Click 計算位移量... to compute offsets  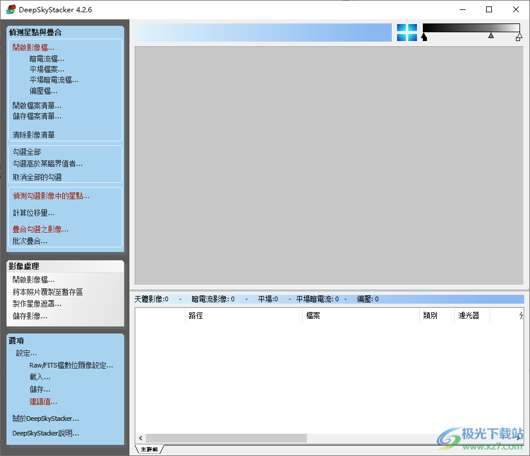pyautogui.click(x=33, y=213)
